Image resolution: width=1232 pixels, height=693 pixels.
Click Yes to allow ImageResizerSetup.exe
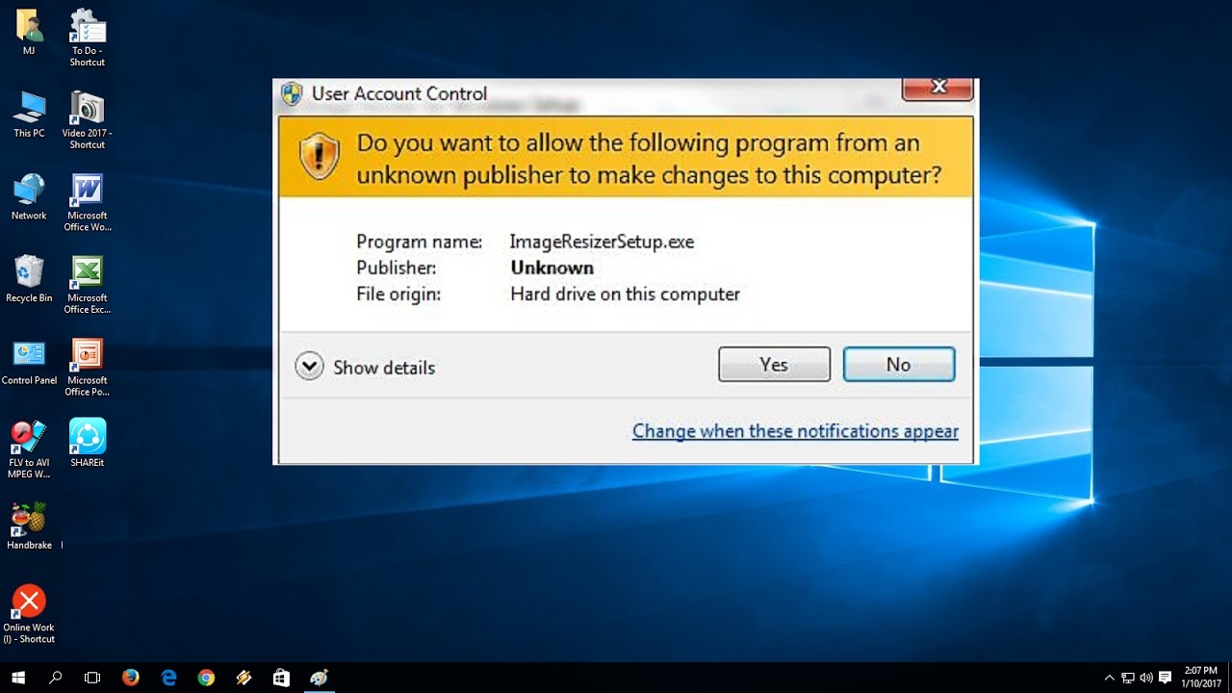(774, 365)
